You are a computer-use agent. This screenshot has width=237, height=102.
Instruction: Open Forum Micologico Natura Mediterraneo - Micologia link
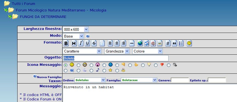pos(61,10)
